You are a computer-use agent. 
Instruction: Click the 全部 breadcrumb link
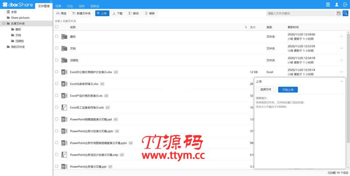pyautogui.click(x=57, y=21)
